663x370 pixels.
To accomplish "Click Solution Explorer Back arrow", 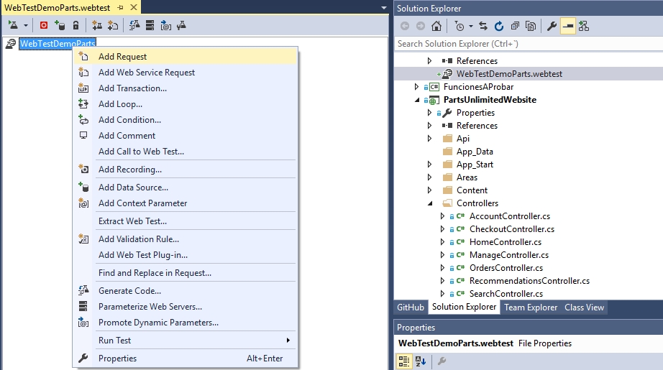I will point(405,26).
